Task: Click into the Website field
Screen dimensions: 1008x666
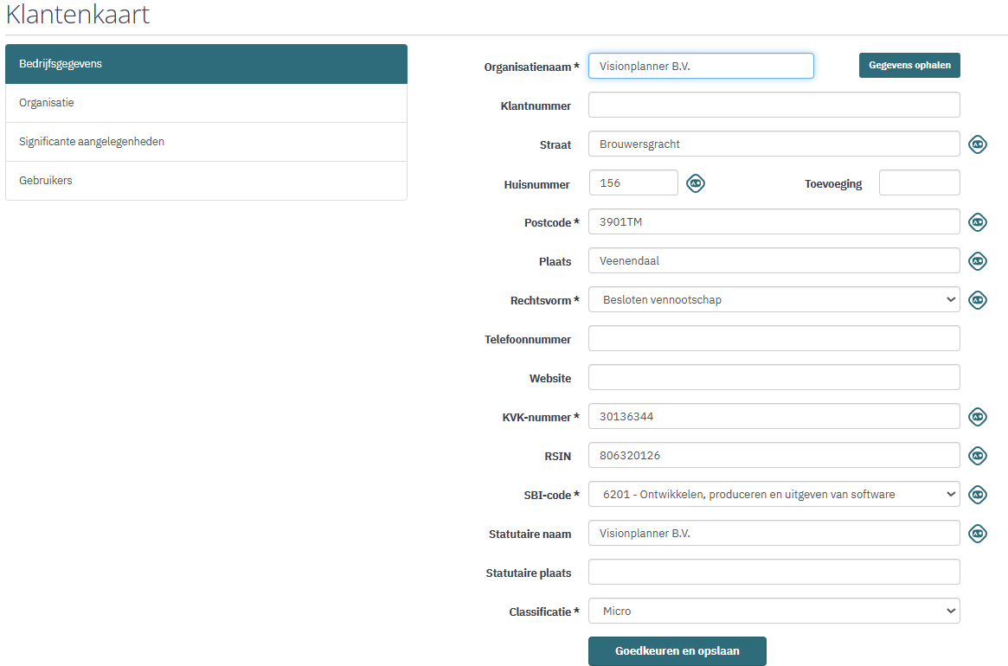Action: click(x=774, y=377)
